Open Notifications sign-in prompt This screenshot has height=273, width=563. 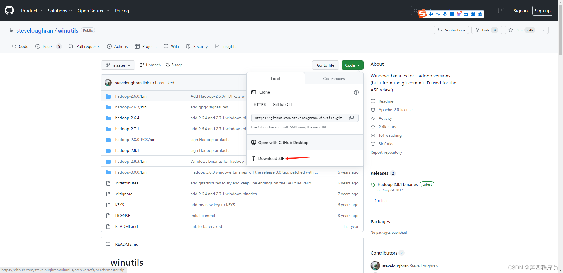451,30
